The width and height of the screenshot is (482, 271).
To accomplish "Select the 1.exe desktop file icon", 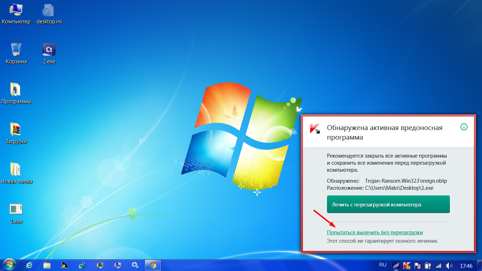I will tap(16, 213).
